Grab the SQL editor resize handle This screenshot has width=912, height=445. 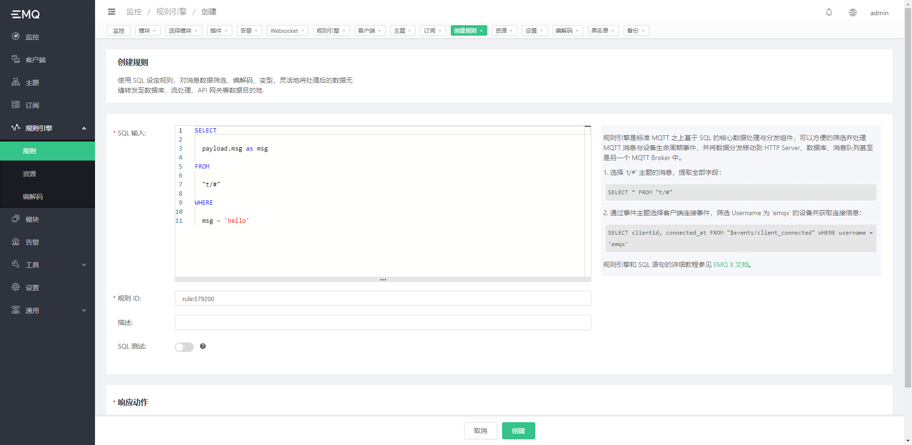point(383,280)
